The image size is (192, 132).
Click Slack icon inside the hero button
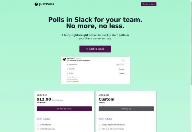coord(87,49)
